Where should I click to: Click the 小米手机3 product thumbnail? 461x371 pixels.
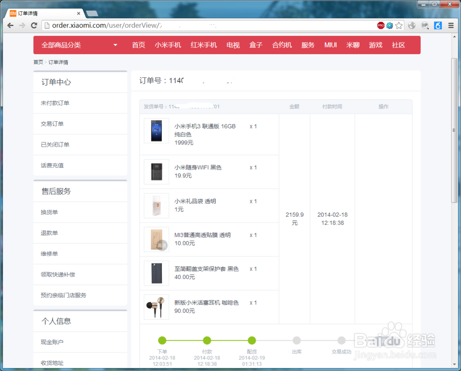156,131
